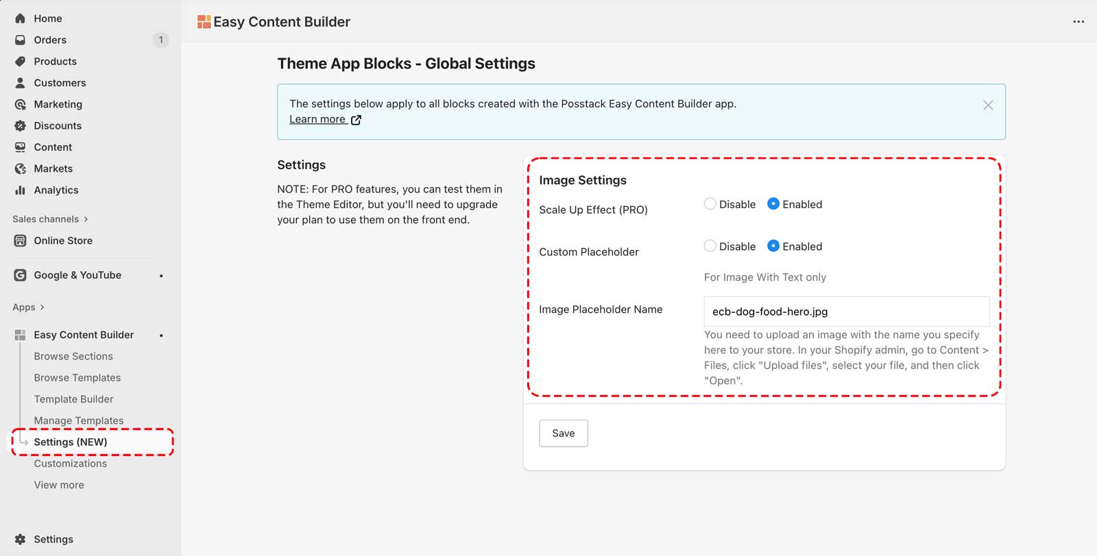Viewport: 1097px width, 556px height.
Task: Click the Discounts badge icon
Action: [x=21, y=126]
